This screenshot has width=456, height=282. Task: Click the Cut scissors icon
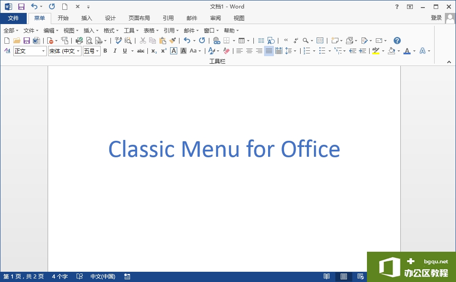pos(143,41)
